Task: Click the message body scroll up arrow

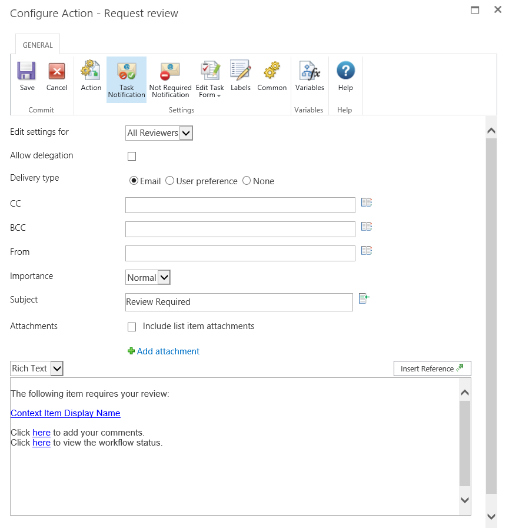Action: tap(465, 392)
